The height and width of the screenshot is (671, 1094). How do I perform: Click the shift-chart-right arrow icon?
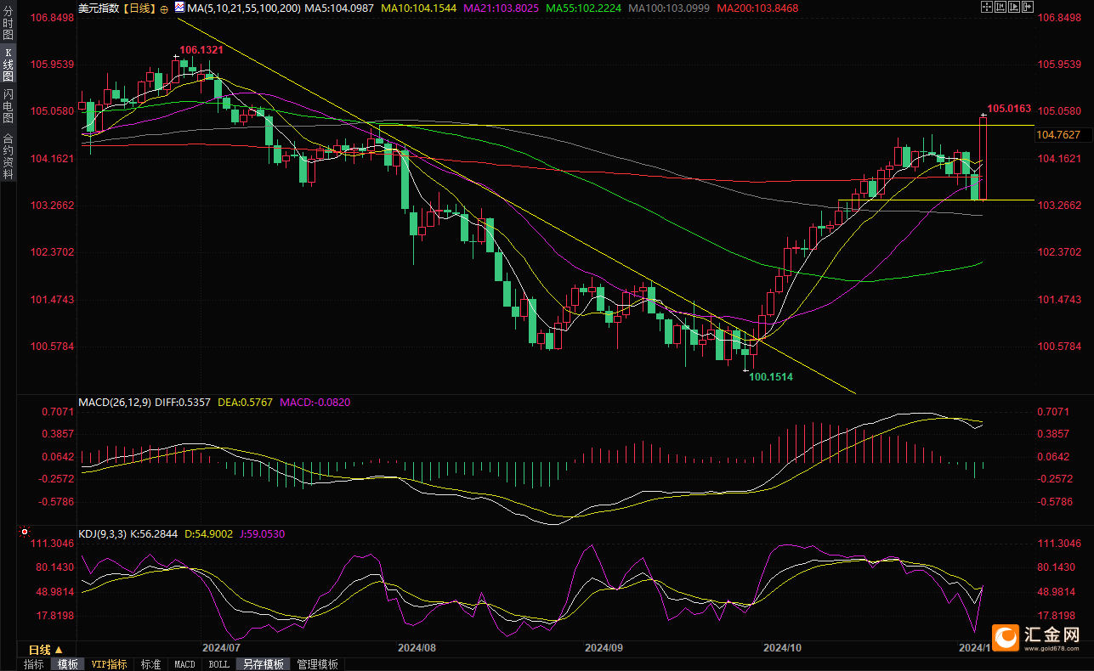[1028, 7]
